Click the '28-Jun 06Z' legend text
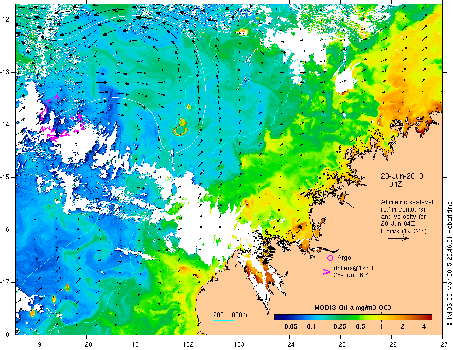The height and width of the screenshot is (350, 453). [x=351, y=275]
